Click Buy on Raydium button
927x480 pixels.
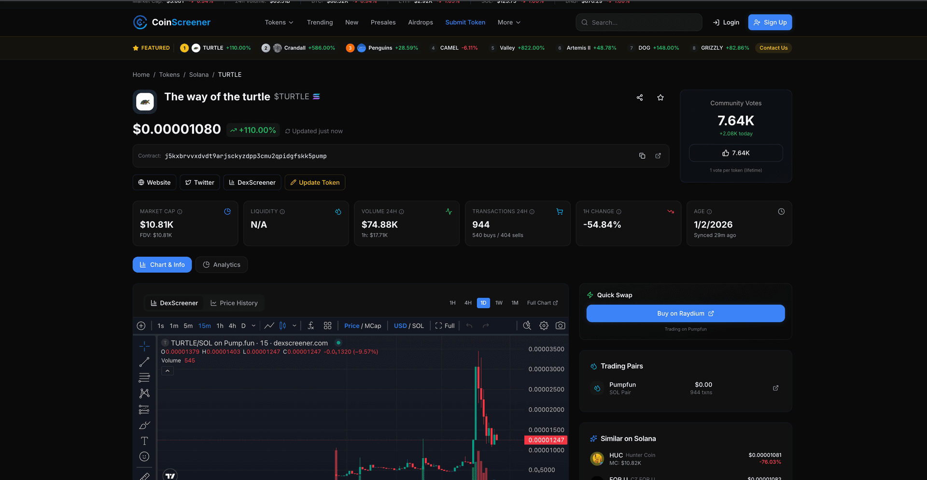point(685,314)
